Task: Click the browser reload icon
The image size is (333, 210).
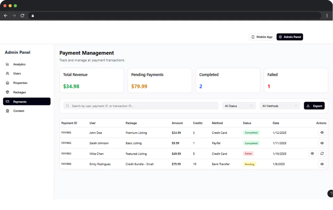Action: click(x=23, y=16)
